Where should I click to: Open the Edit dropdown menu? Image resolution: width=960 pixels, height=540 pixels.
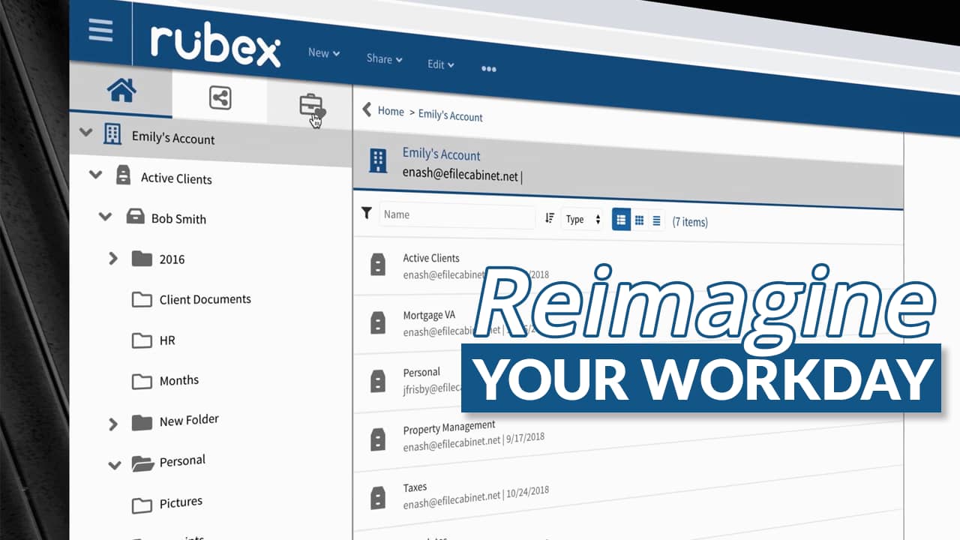[x=441, y=64]
